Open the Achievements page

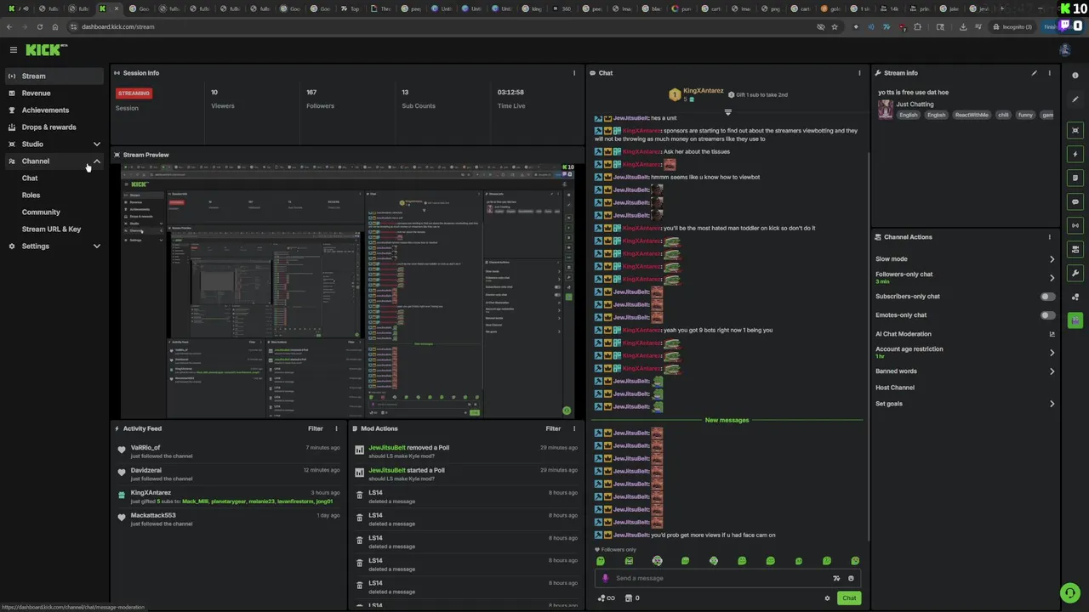[x=54, y=110]
